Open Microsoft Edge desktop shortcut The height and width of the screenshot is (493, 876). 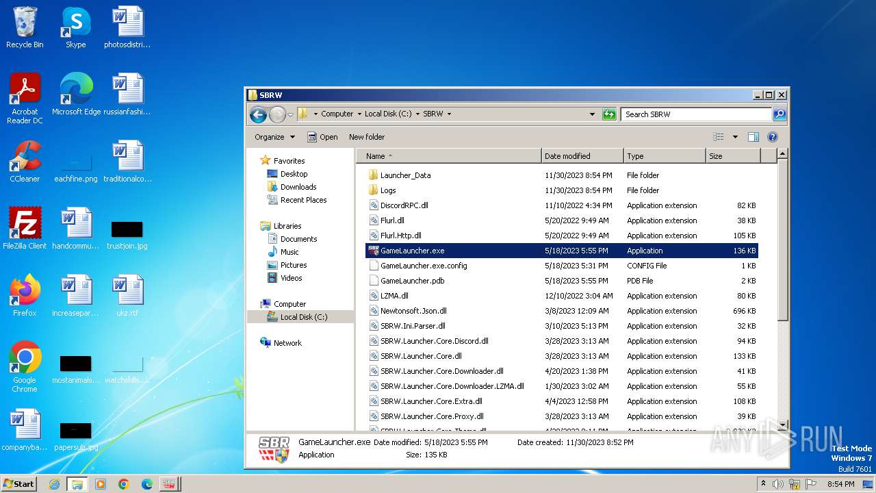click(x=76, y=94)
